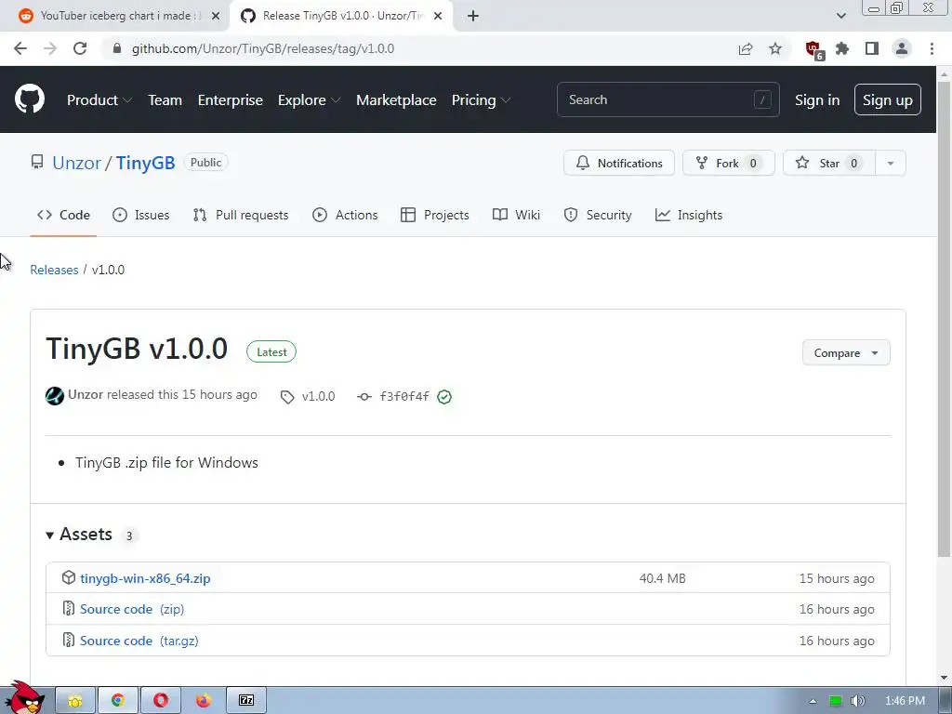Focus the GitHub Search field
952x714 pixels.
[x=668, y=99]
